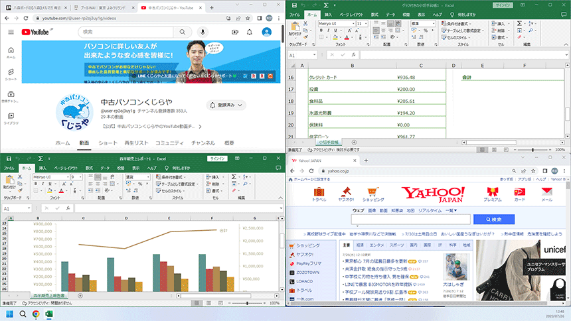
Task: Adjust zoom slider in top-right Excel
Action: pos(532,150)
